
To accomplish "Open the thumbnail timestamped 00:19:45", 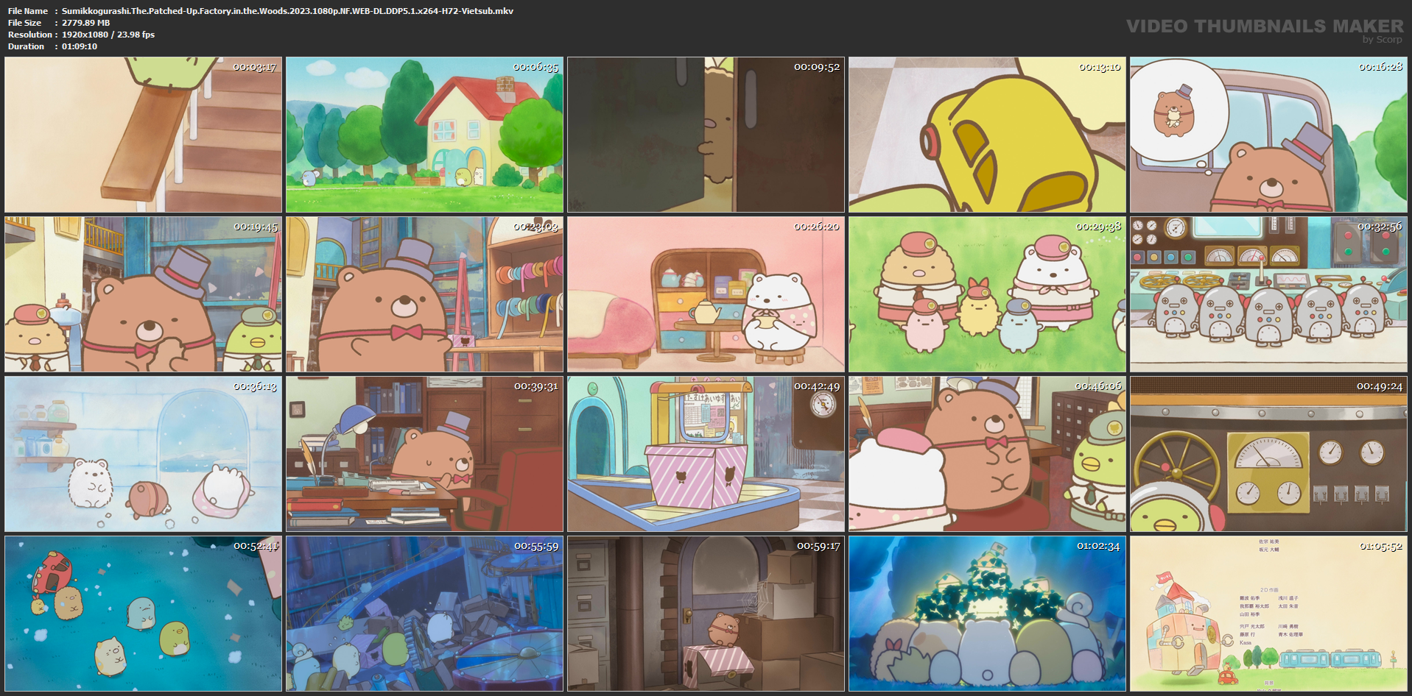I will (144, 294).
